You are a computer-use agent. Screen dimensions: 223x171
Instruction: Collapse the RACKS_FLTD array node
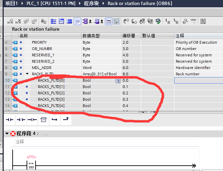(27, 74)
